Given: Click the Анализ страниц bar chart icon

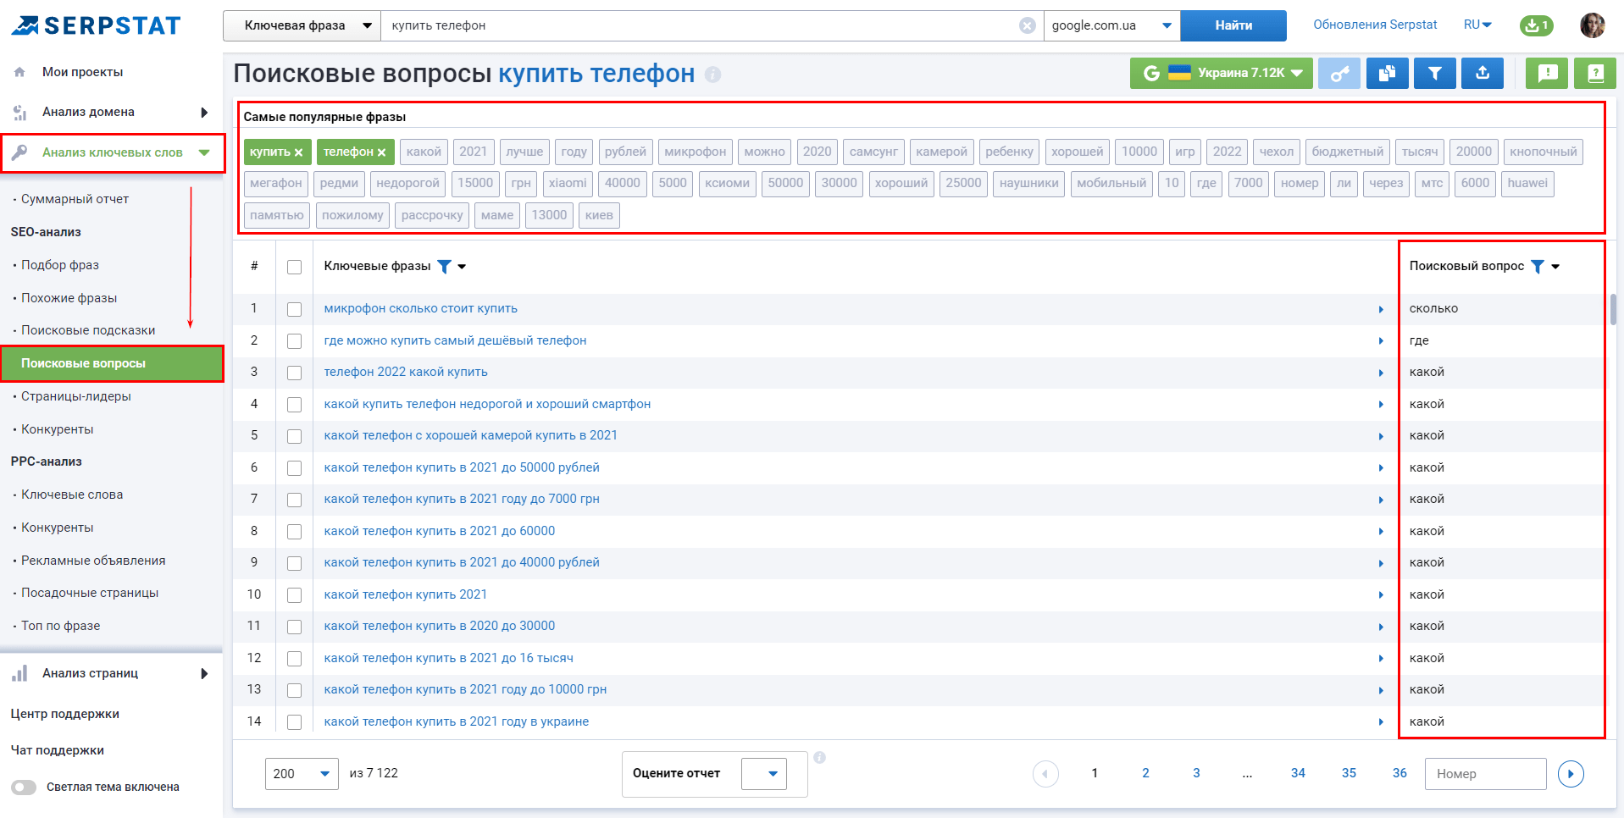Looking at the screenshot, I should 19,673.
